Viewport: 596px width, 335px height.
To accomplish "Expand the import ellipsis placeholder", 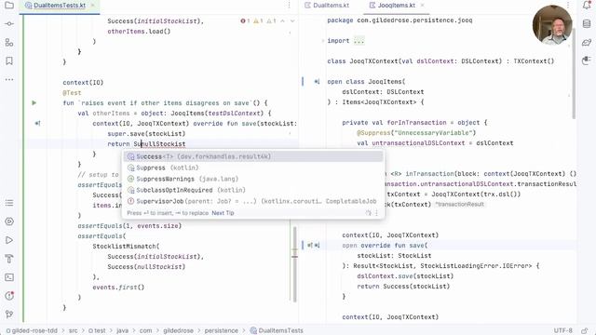I will click(359, 41).
